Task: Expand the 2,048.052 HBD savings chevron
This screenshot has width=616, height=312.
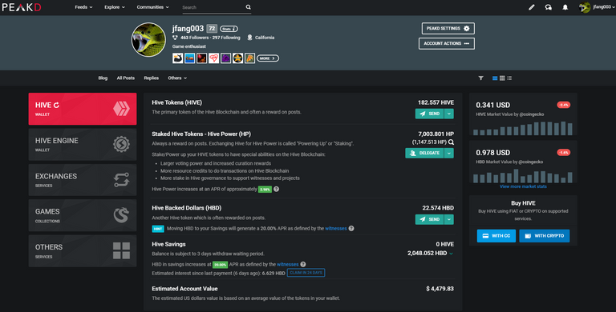Action: [451, 254]
